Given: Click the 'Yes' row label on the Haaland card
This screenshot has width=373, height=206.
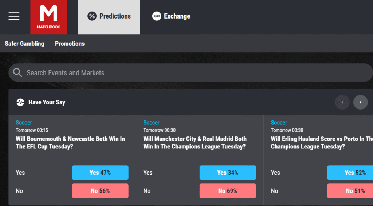Looking at the screenshot, I should click(x=275, y=173).
